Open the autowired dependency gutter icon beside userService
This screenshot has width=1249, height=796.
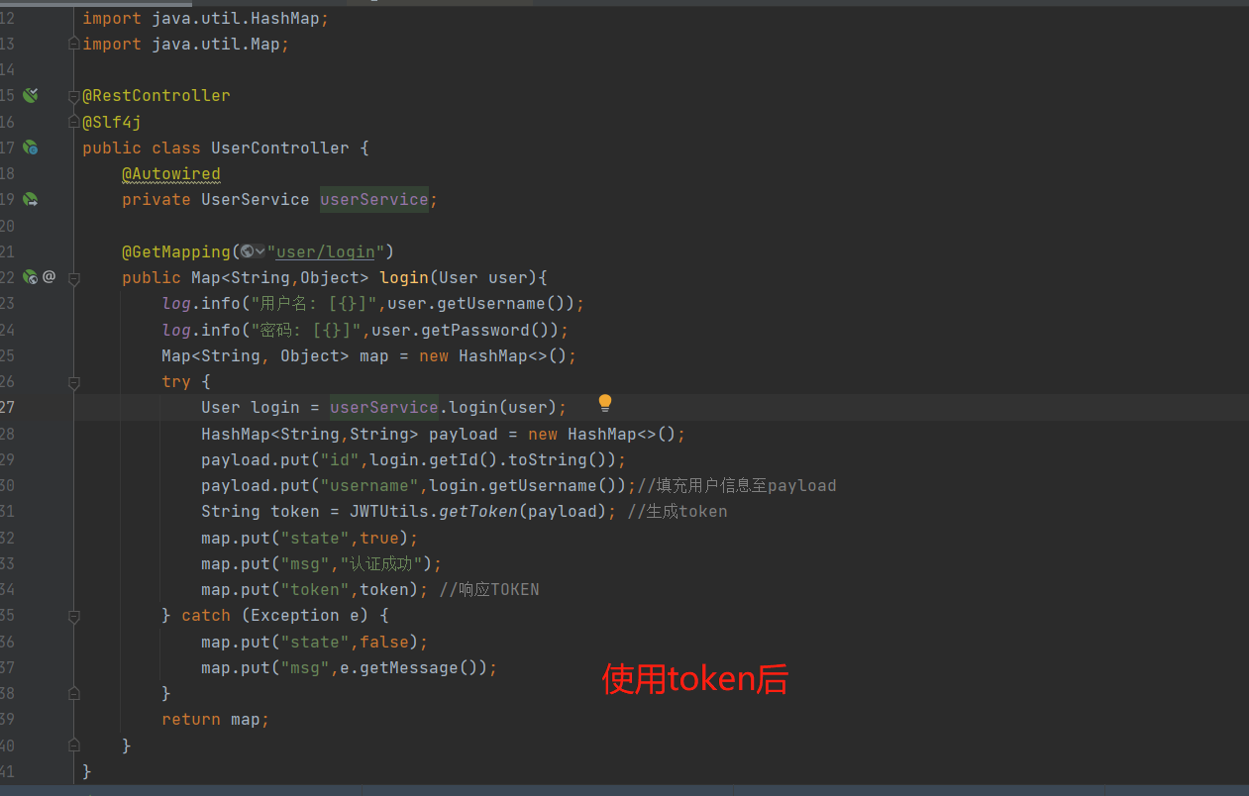coord(31,199)
